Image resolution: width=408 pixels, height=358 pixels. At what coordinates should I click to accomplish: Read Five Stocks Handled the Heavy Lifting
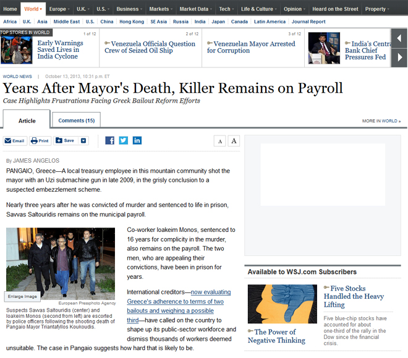pos(352,296)
